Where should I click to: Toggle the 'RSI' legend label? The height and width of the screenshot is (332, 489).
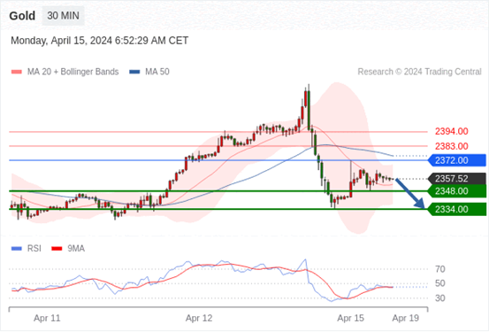pos(34,249)
